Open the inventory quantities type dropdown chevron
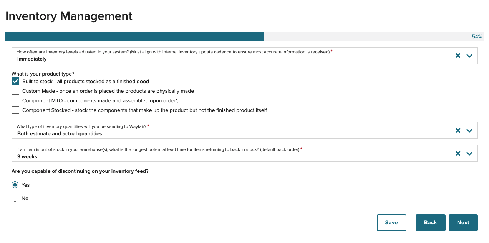Image resolution: width=489 pixels, height=243 pixels. point(469,130)
